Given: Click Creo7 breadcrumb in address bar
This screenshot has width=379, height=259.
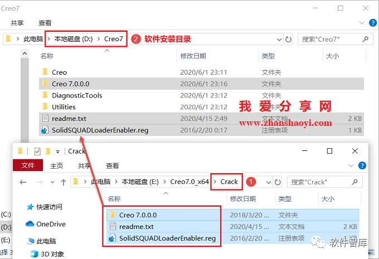Looking at the screenshot, I should 114,38.
